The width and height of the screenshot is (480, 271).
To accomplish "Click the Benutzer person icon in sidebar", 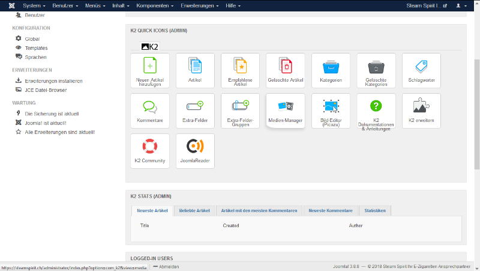I will (19, 14).
